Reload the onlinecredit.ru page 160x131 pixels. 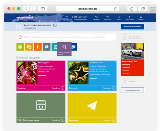[x=115, y=9]
